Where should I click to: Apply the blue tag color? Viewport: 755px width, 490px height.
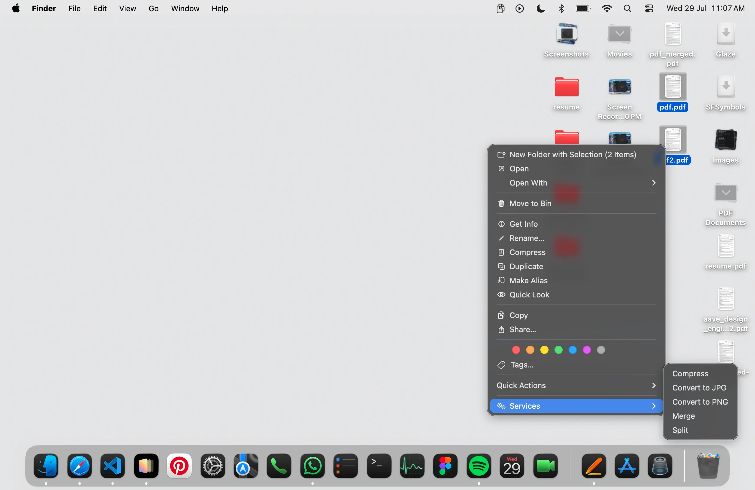(x=573, y=350)
